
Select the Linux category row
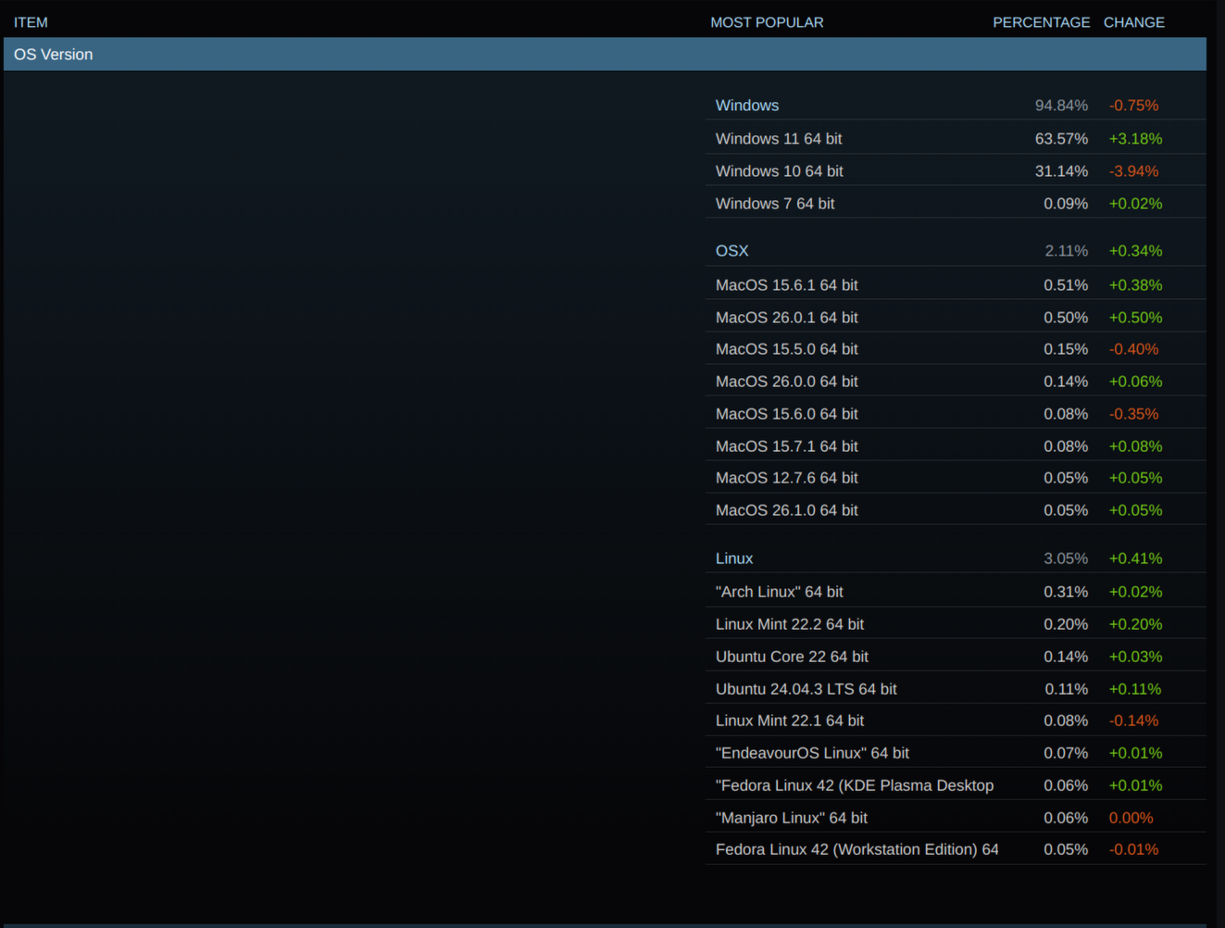(956, 558)
